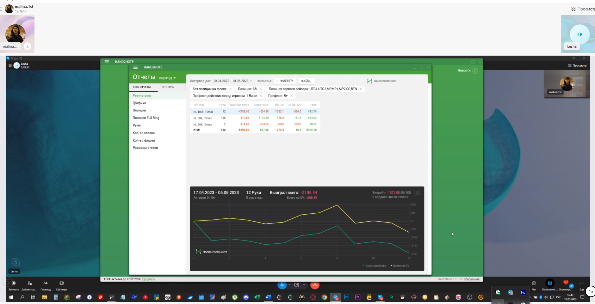The width and height of the screenshot is (595, 304).
Task: Open Просмотр view options in outer Skype
Action: [x=583, y=9]
